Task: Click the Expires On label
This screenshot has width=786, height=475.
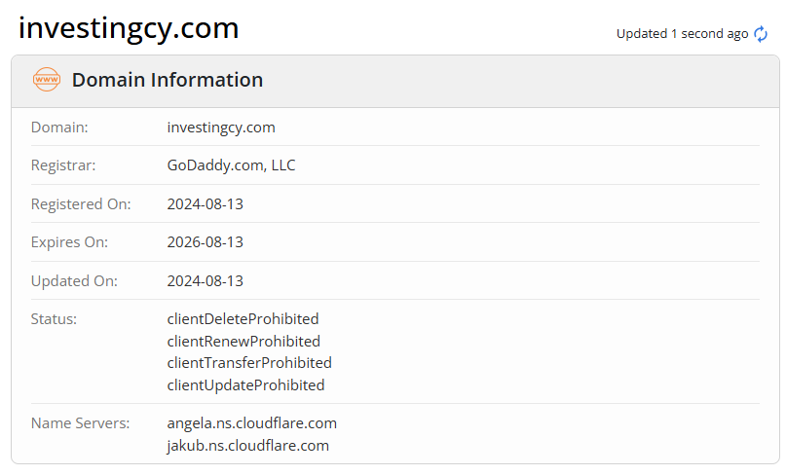Action: pos(69,242)
